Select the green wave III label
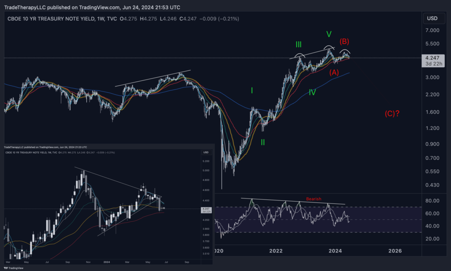Viewport: 451px width, 271px height. 299,44
